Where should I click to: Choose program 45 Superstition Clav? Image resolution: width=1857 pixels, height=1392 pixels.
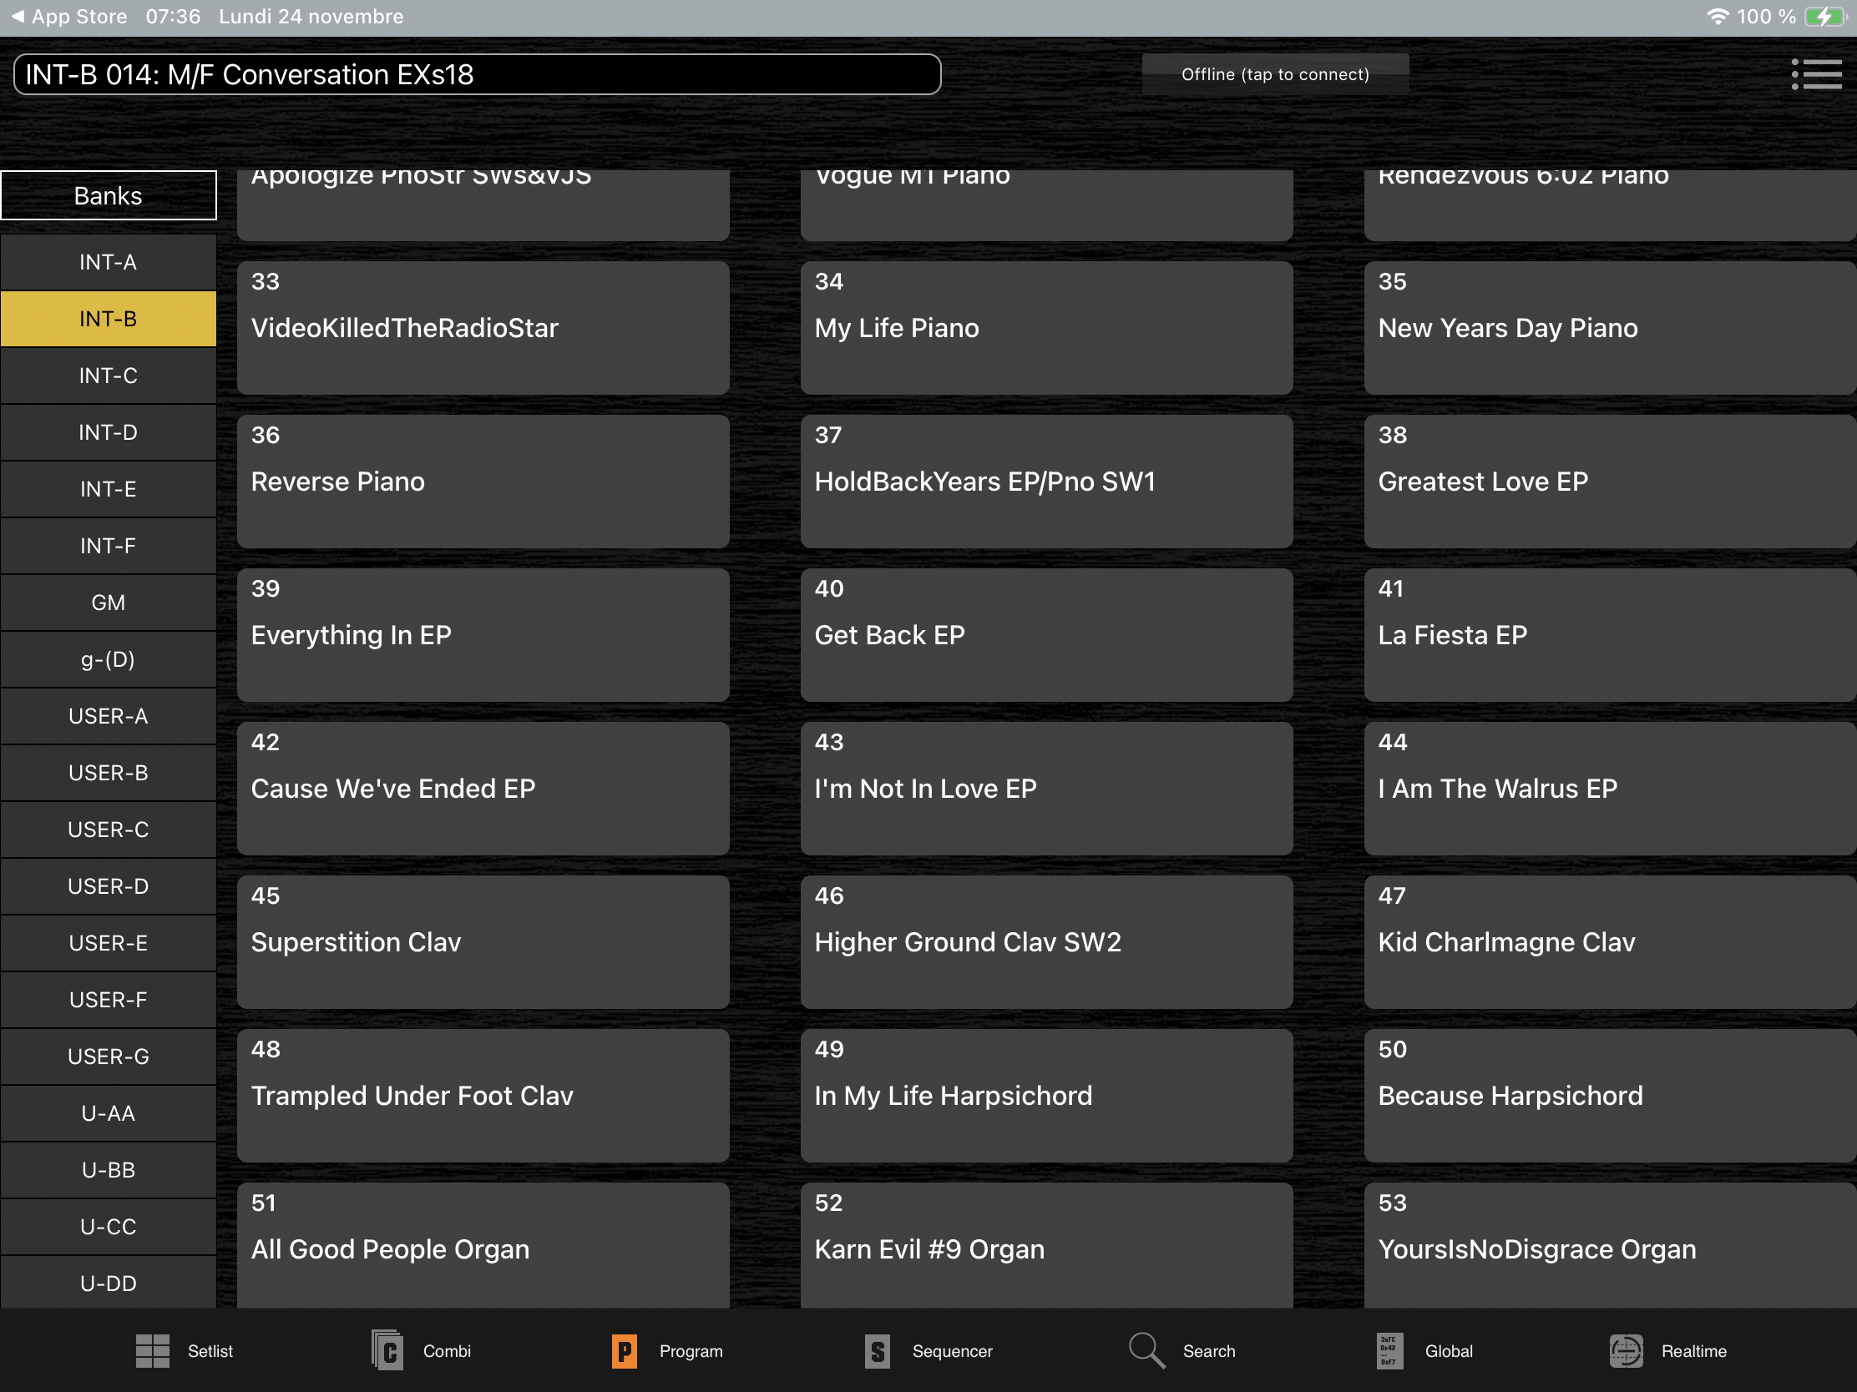coord(483,941)
